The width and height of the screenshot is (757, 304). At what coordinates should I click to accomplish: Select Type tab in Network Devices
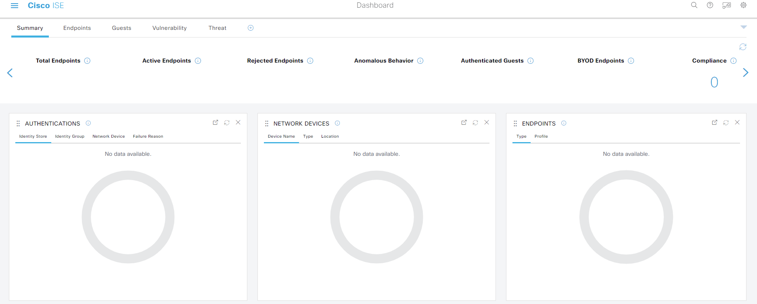(x=308, y=136)
